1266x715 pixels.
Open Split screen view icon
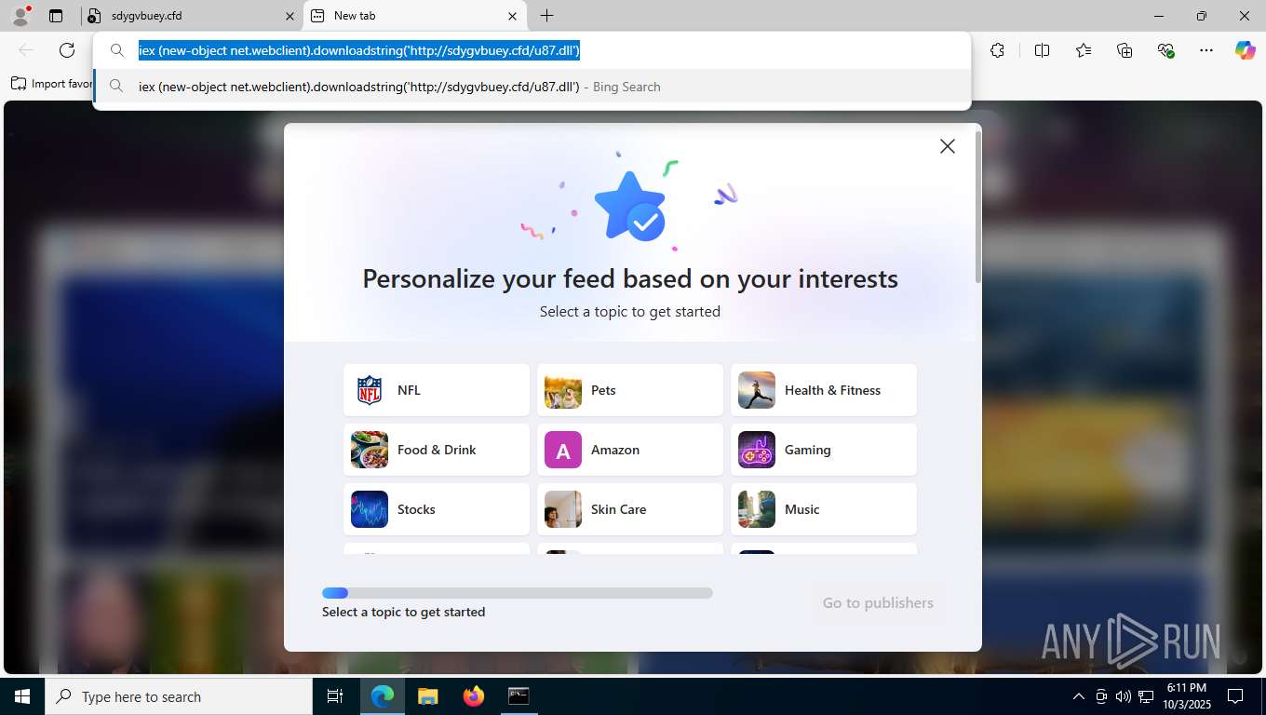pos(1042,50)
